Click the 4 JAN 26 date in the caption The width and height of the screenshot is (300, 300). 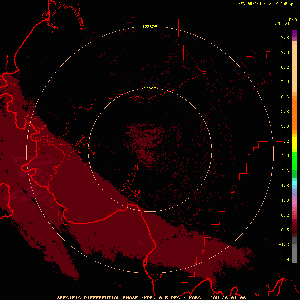click(216, 298)
